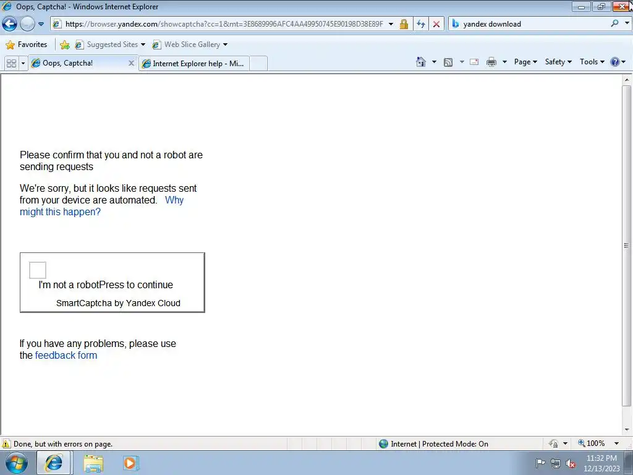Open the Tools menu
Image resolution: width=633 pixels, height=475 pixels.
tap(592, 62)
